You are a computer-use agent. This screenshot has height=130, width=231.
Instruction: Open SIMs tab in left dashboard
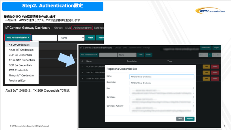tap(68, 28)
